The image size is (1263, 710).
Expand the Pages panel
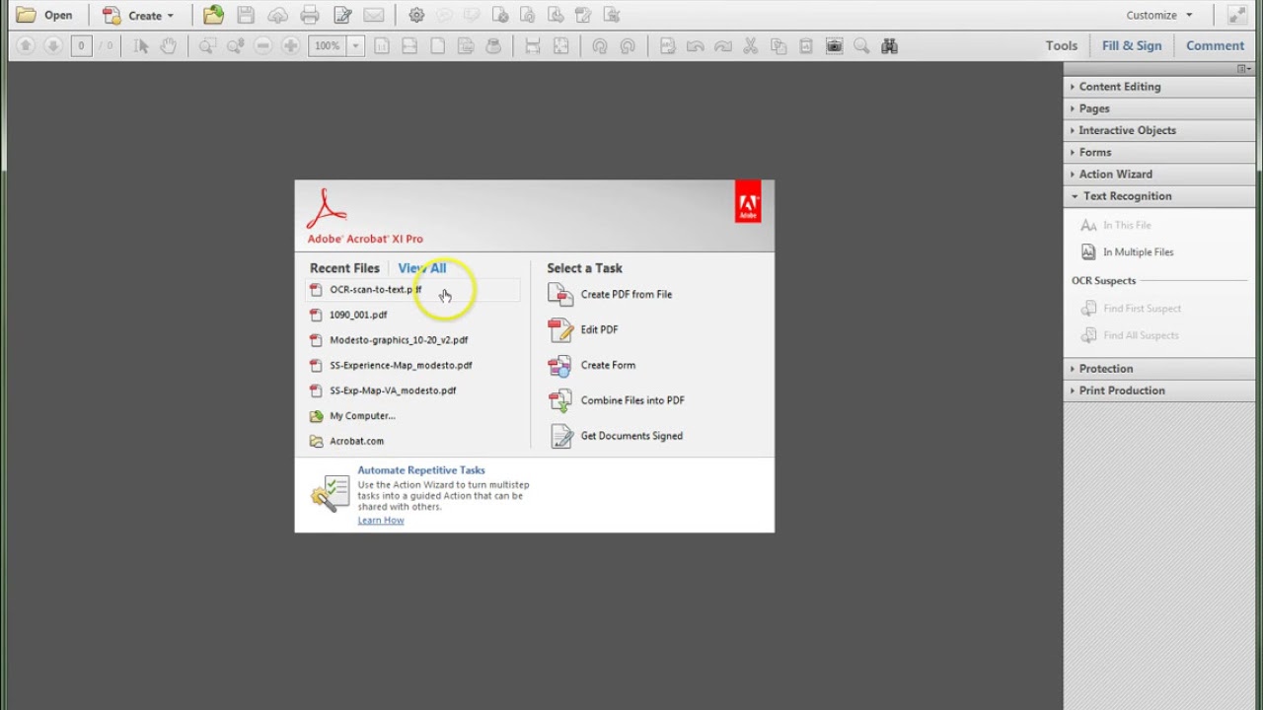click(1158, 108)
